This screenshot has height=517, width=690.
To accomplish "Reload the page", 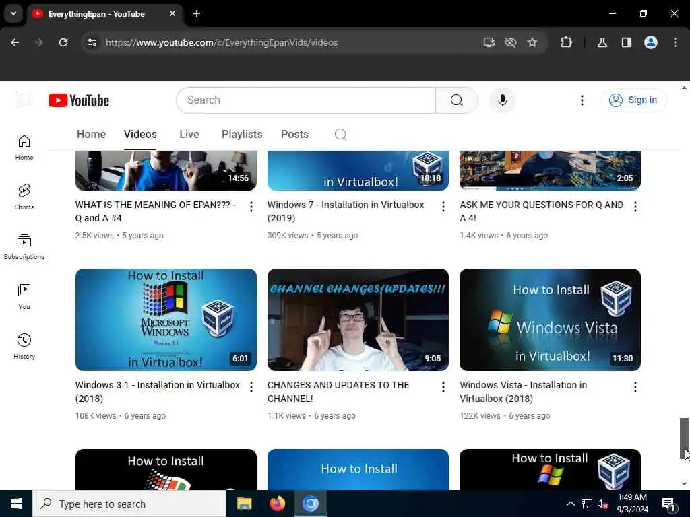I will coord(63,42).
